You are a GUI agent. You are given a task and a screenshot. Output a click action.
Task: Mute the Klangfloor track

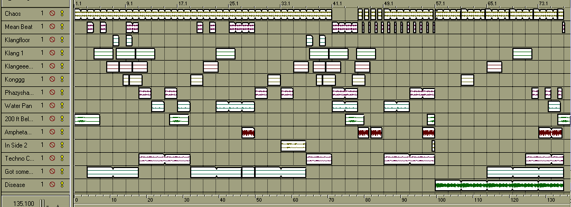pyautogui.click(x=52, y=40)
